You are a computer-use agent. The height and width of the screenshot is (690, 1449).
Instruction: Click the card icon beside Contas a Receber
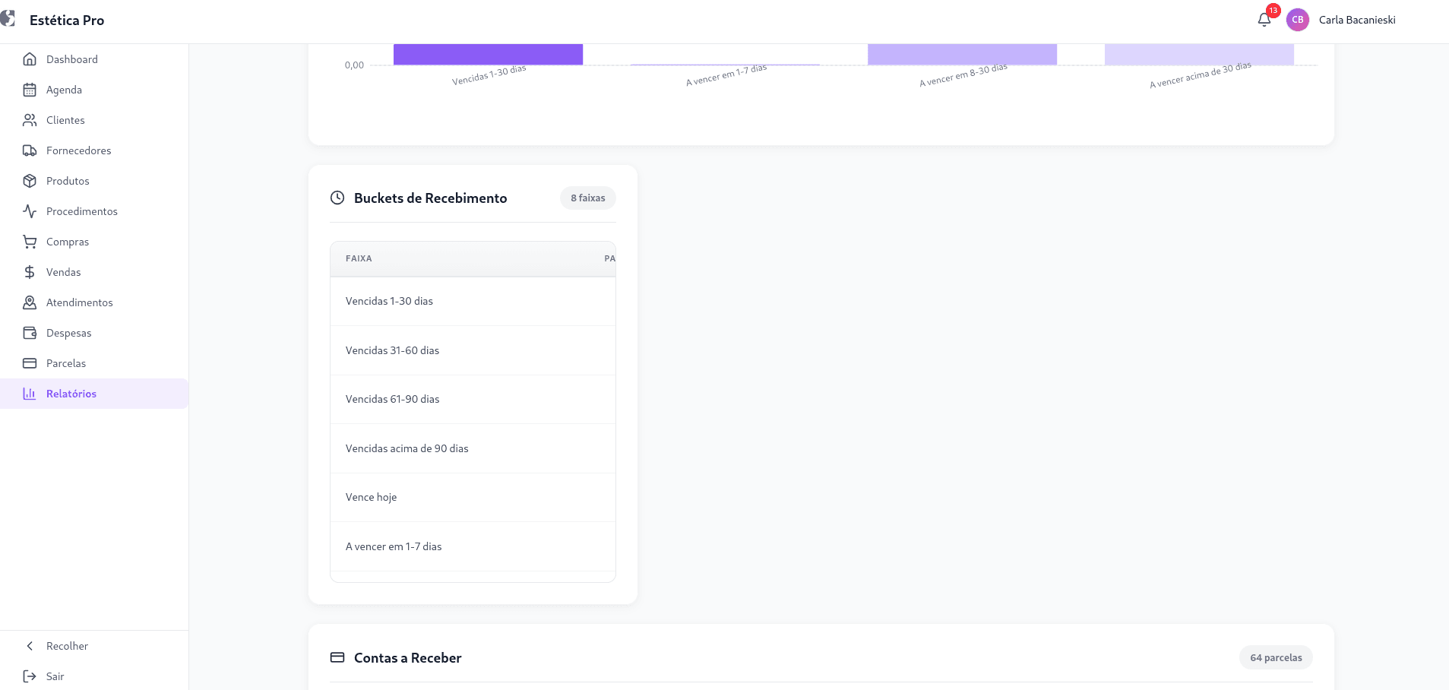(337, 657)
